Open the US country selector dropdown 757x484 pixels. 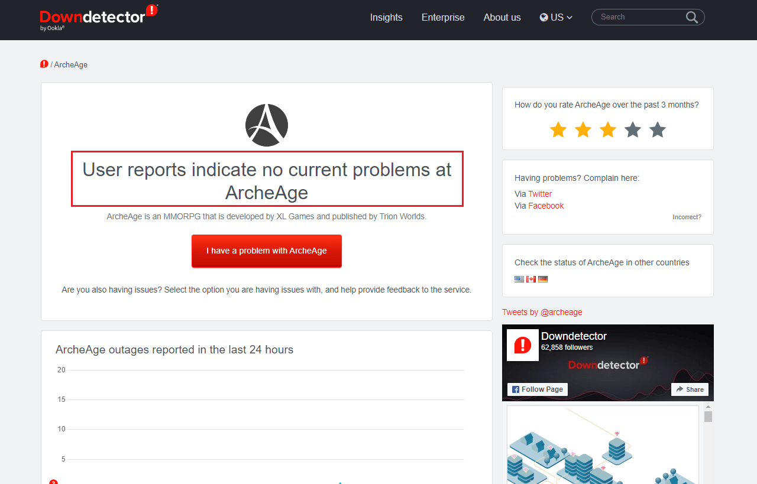point(556,18)
